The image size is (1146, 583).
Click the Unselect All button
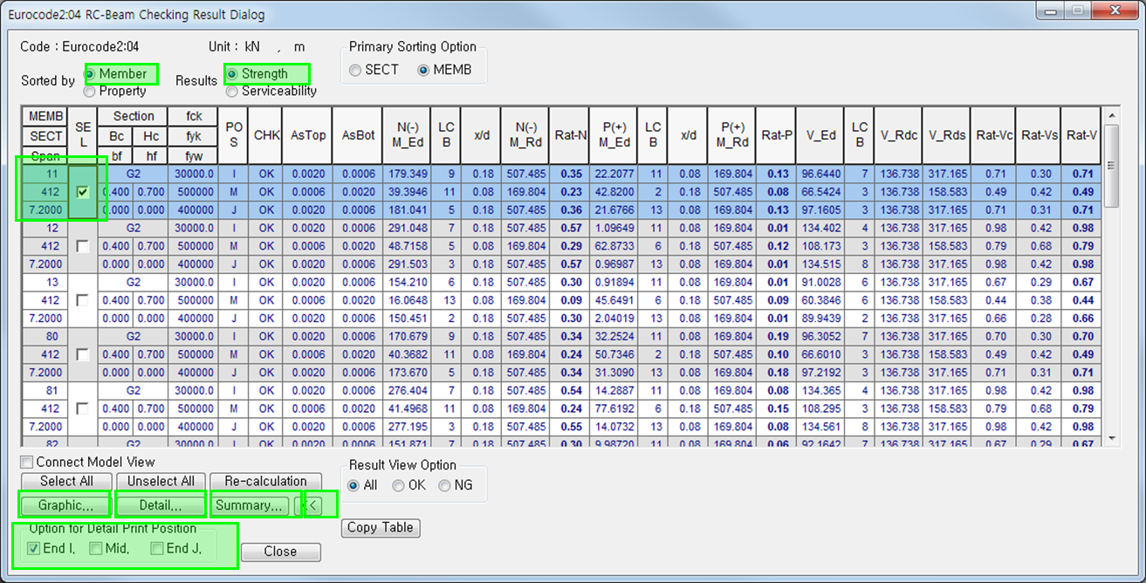click(x=161, y=482)
